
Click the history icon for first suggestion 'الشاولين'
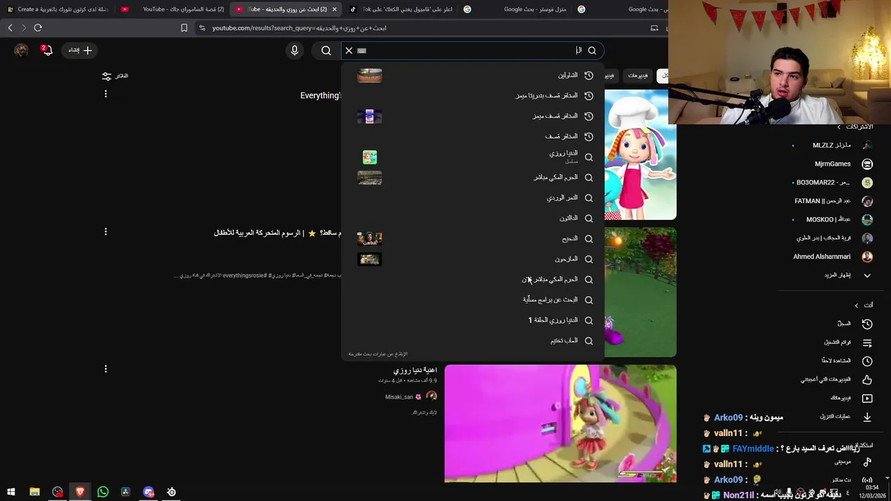[589, 75]
